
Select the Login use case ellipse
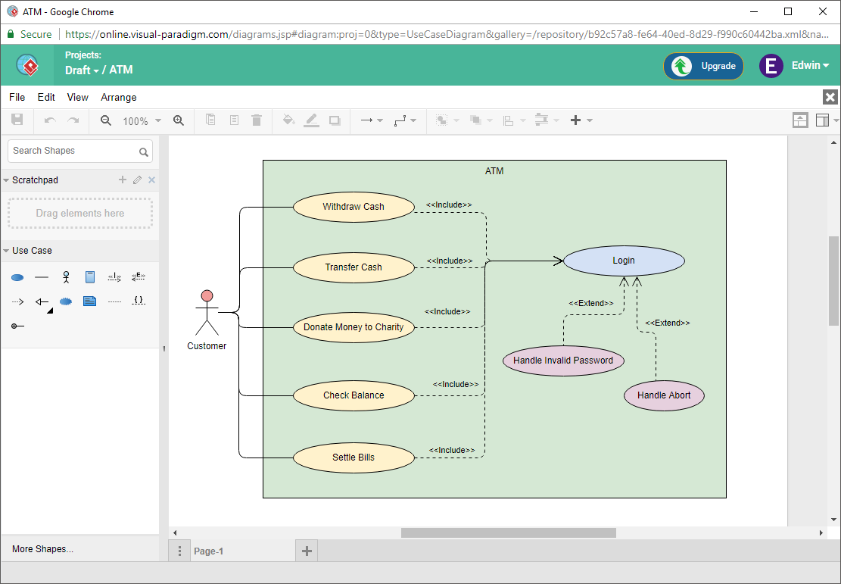[x=624, y=261]
